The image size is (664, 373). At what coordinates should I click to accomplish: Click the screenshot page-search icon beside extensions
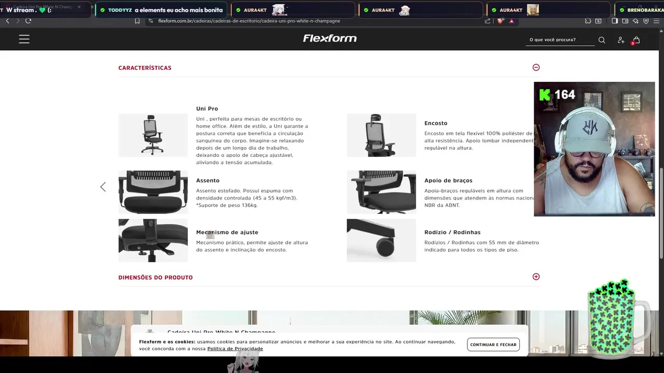598,21
